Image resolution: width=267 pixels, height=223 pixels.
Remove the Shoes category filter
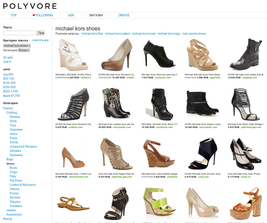coord(28,50)
